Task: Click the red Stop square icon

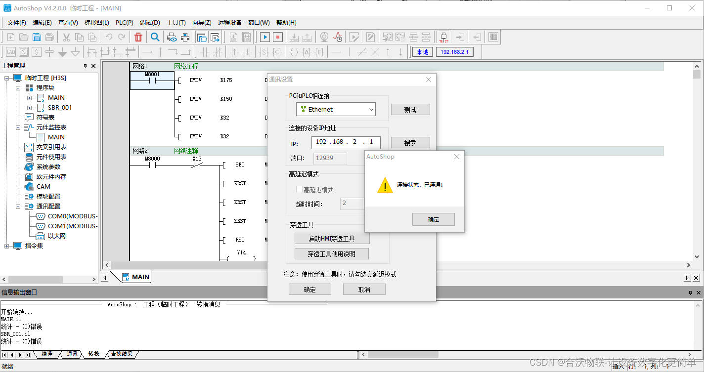Action: point(278,37)
